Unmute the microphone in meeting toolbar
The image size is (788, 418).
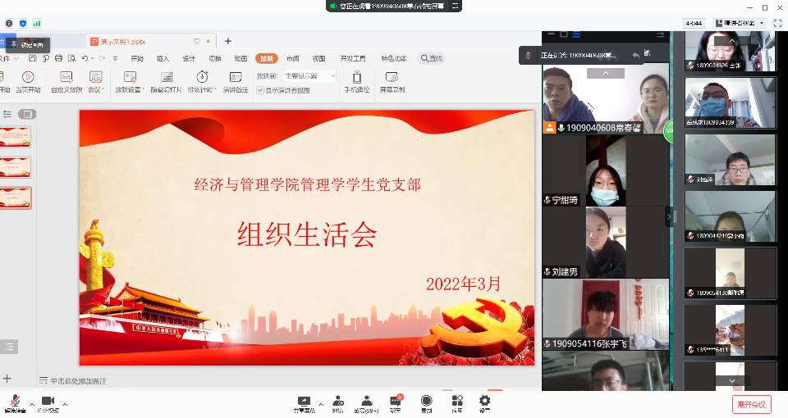(15, 402)
